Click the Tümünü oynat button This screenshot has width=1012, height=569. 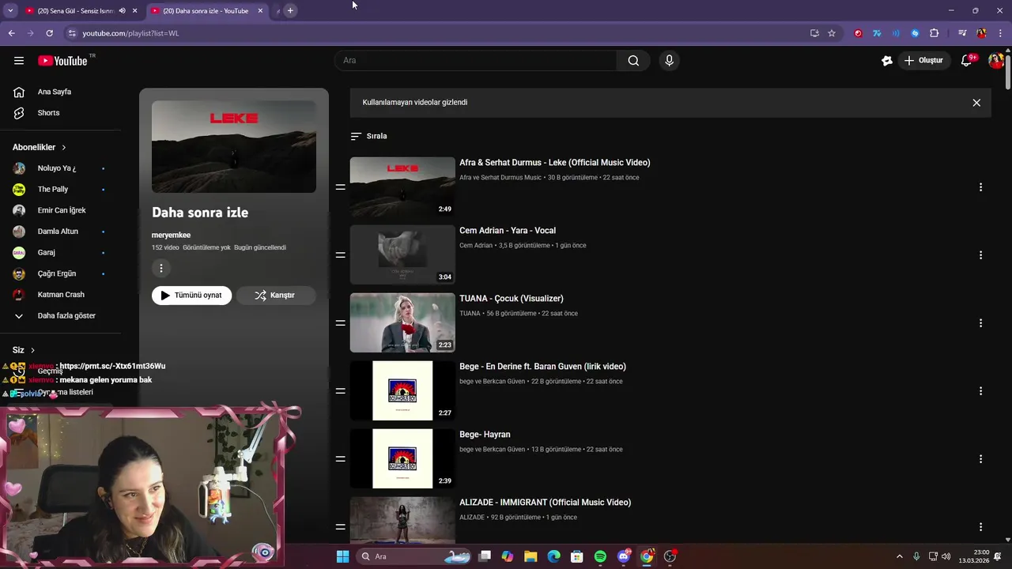(x=191, y=296)
